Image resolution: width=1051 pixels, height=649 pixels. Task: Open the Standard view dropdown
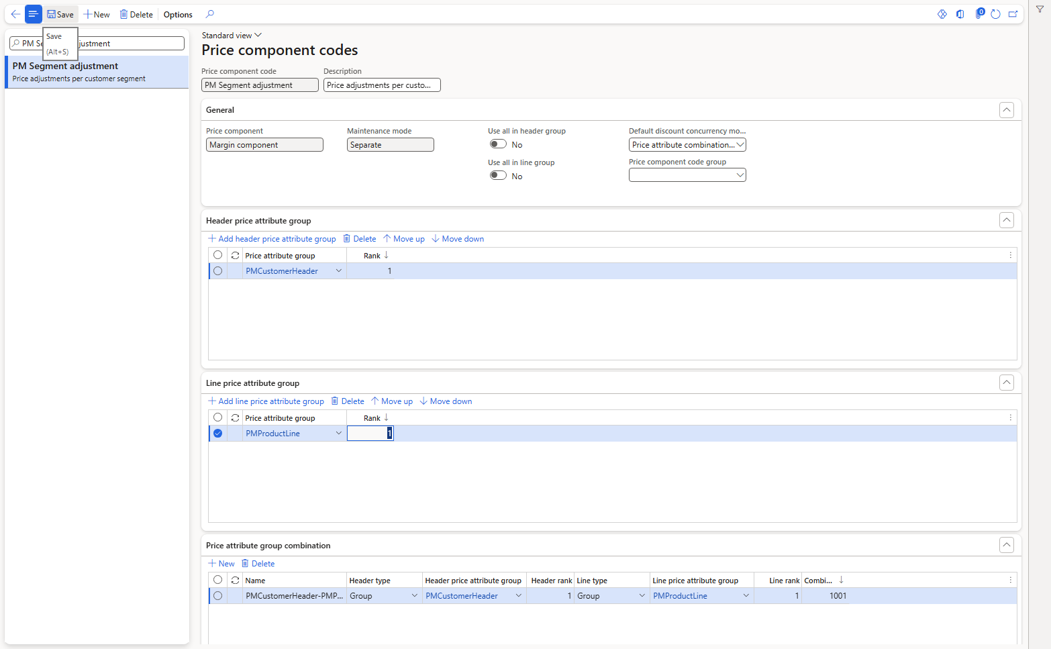(x=232, y=36)
